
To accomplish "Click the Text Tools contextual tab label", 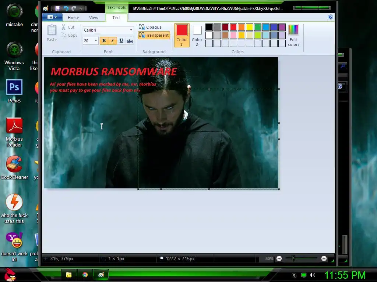I will pos(116,7).
